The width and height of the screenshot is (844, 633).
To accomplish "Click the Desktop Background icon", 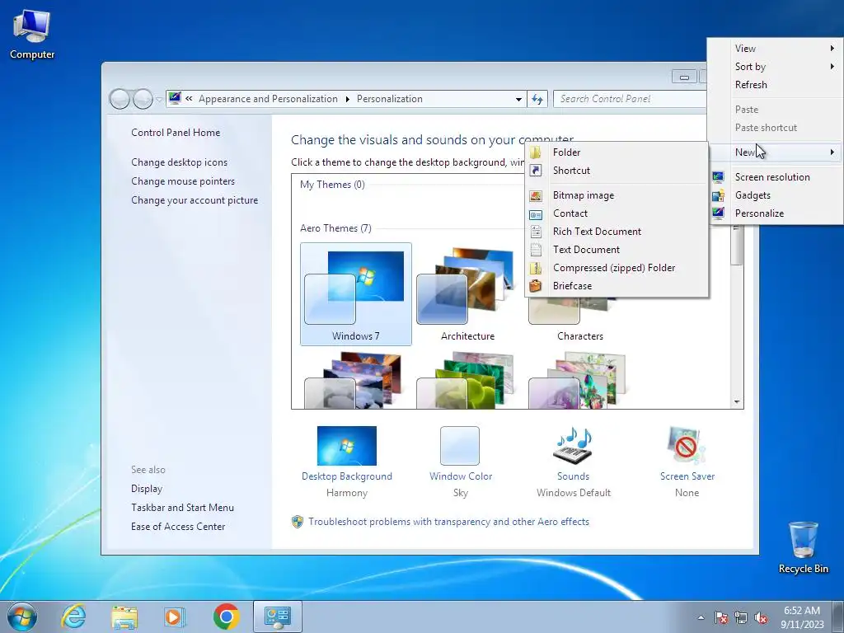I will pyautogui.click(x=347, y=446).
